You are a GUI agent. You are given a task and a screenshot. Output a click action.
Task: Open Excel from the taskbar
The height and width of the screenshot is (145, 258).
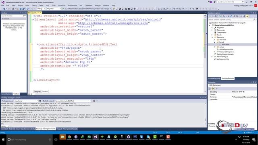coord(89,137)
